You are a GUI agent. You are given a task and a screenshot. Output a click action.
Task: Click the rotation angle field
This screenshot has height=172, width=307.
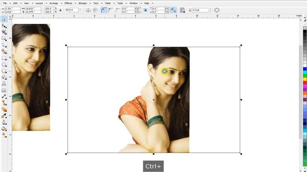[73, 10]
